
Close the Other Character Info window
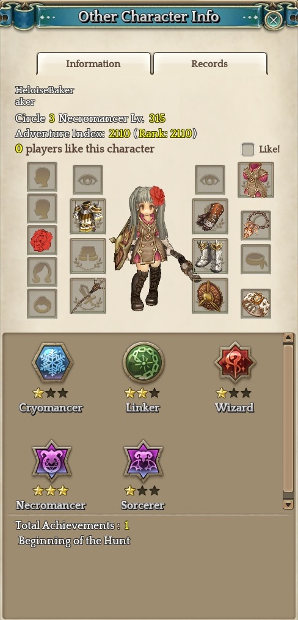pyautogui.click(x=273, y=20)
